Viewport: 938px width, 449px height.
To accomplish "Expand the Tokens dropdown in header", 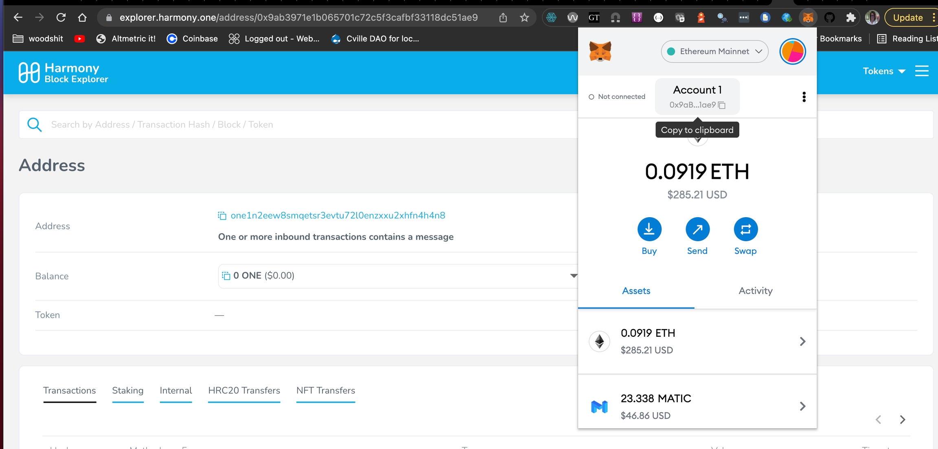I will (x=884, y=71).
